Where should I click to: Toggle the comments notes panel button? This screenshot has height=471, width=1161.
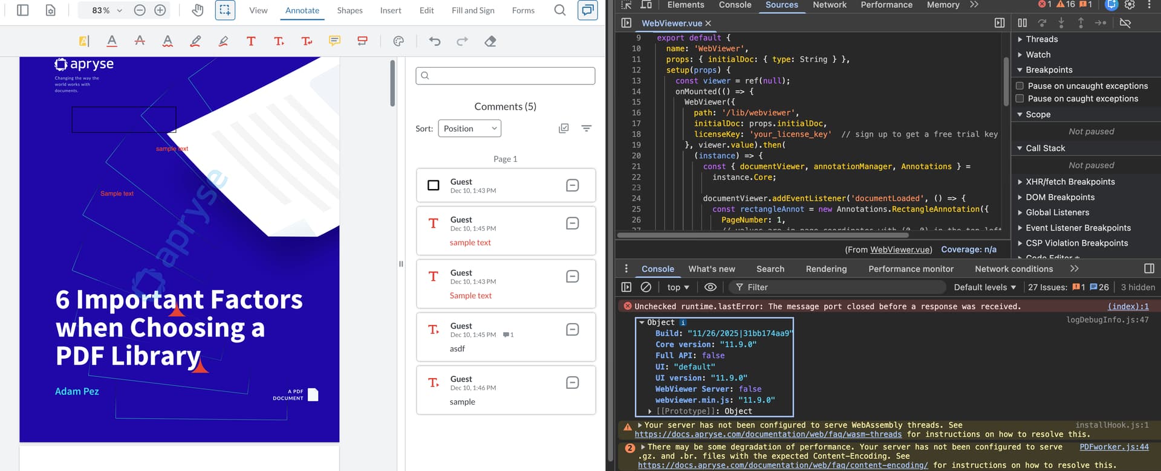click(587, 10)
